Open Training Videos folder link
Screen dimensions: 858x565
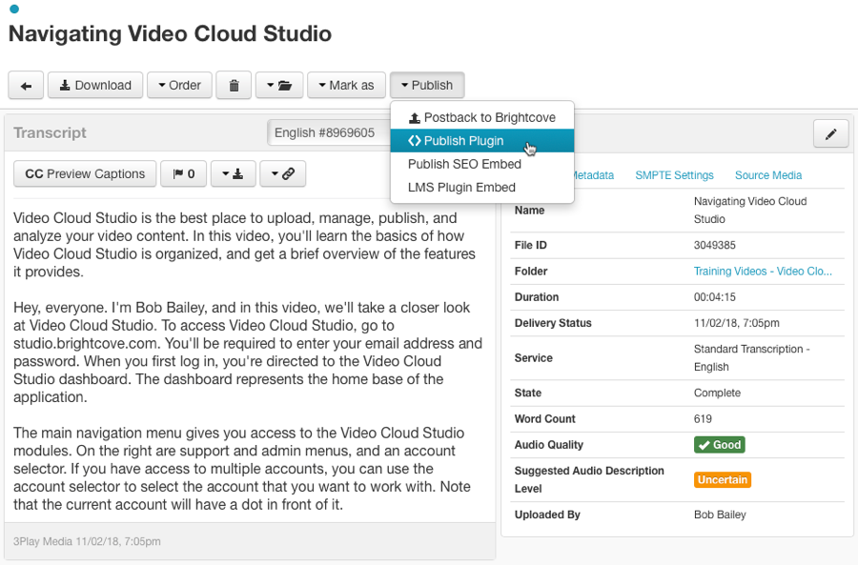point(763,272)
